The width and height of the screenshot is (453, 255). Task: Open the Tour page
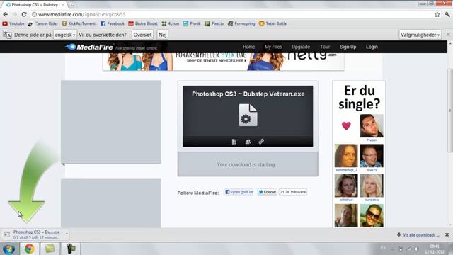pos(325,47)
